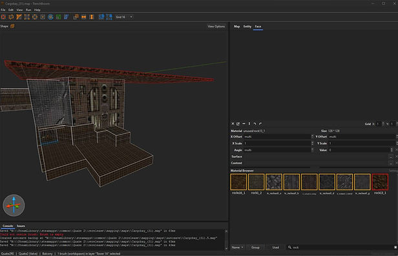
Task: Open the Help menu
Action: point(37,10)
